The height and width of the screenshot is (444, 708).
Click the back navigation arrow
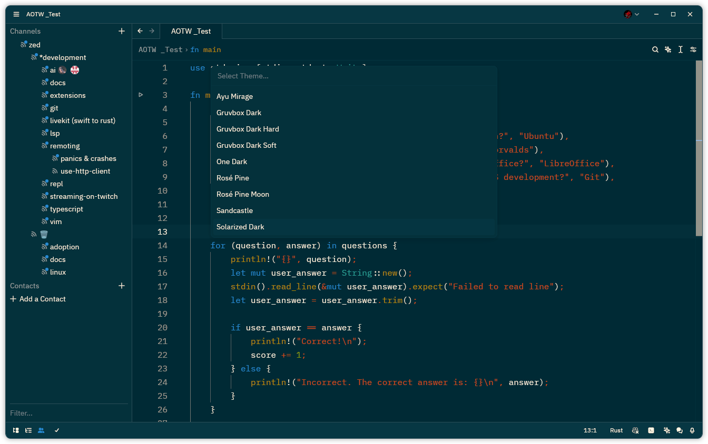pyautogui.click(x=140, y=31)
